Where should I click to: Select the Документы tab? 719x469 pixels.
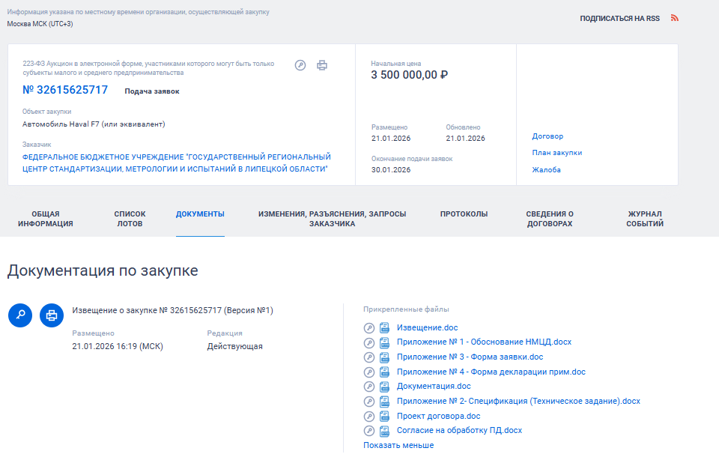(x=200, y=214)
